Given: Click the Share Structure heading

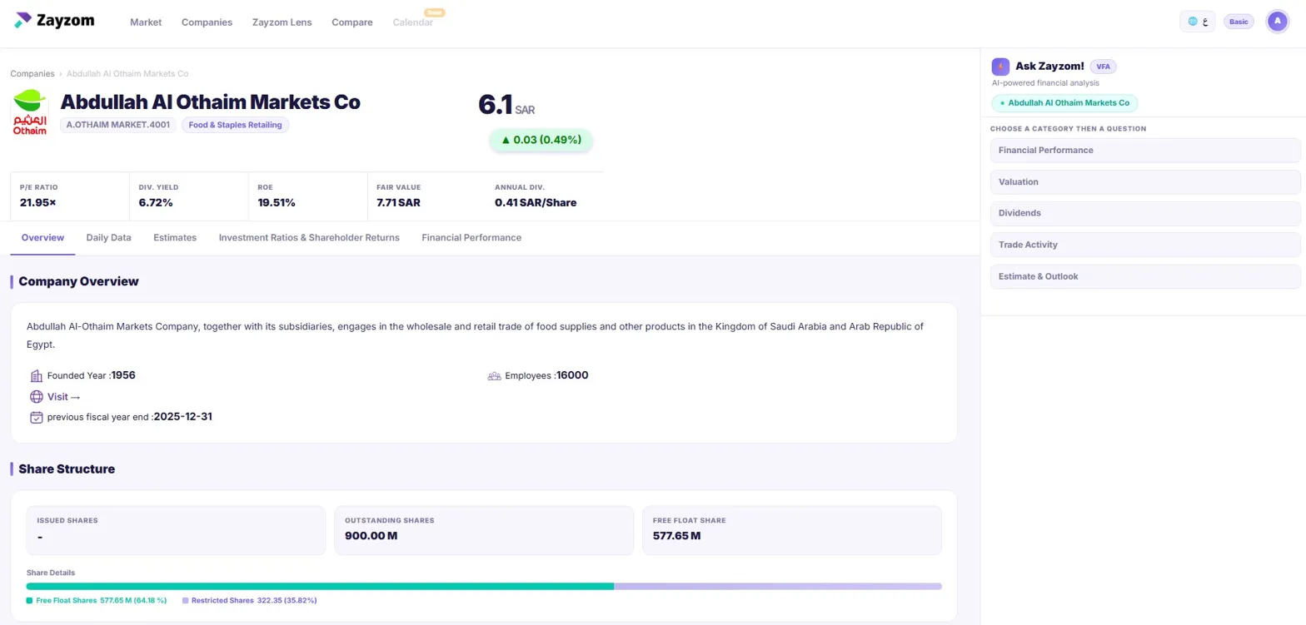Looking at the screenshot, I should click(x=67, y=469).
